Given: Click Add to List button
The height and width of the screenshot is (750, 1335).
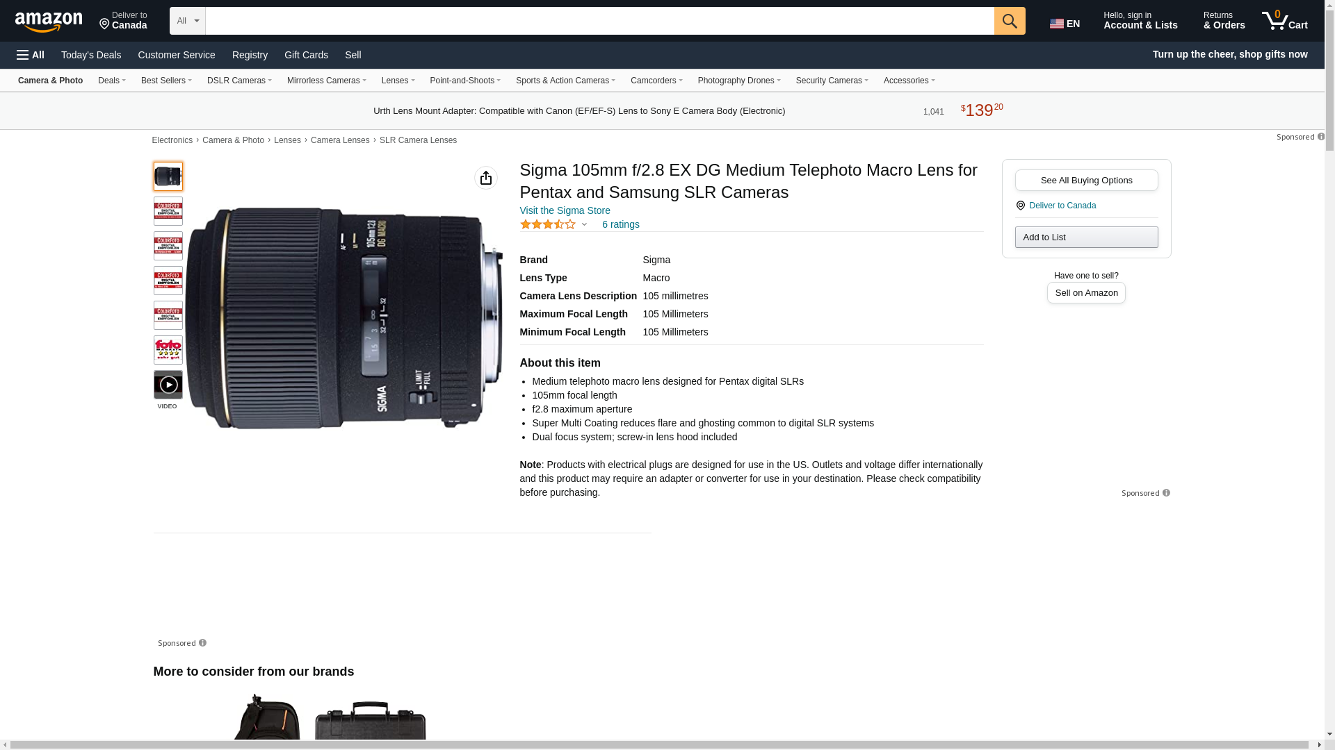Looking at the screenshot, I should tap(1086, 237).
